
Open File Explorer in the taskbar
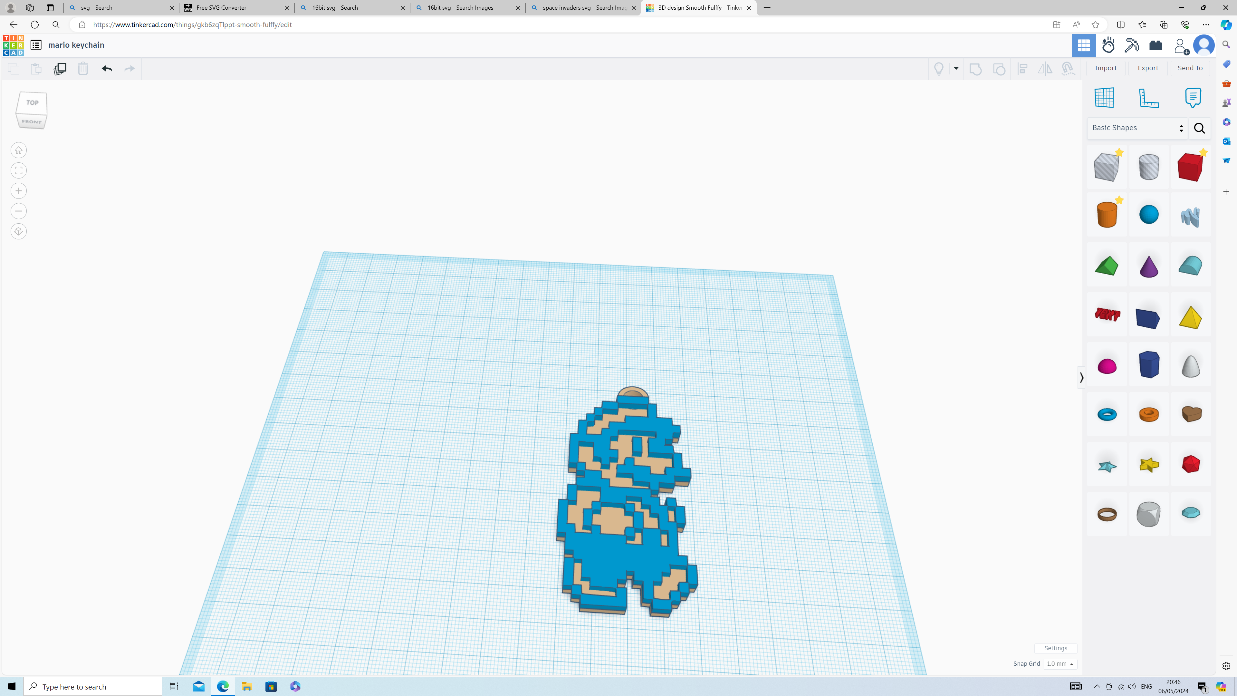(x=247, y=686)
